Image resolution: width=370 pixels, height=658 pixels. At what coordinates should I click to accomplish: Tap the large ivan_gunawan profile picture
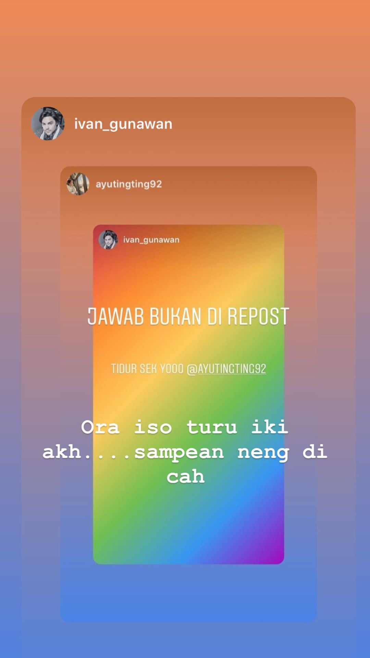(48, 123)
